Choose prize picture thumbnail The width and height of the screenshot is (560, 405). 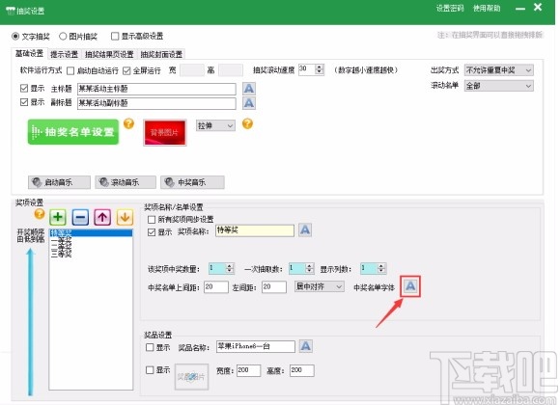click(191, 377)
